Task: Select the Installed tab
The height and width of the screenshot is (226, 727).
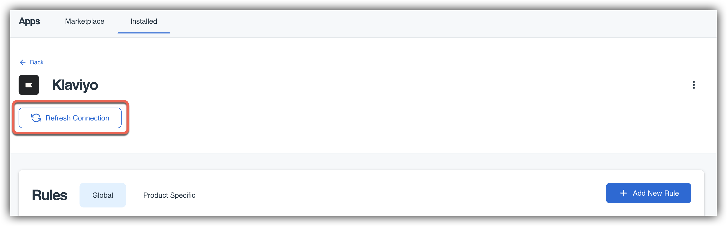Action: (144, 21)
